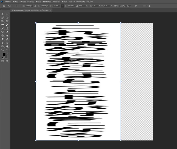Toggle the reference point checkbox
177x149 pixels.
(16, 6)
